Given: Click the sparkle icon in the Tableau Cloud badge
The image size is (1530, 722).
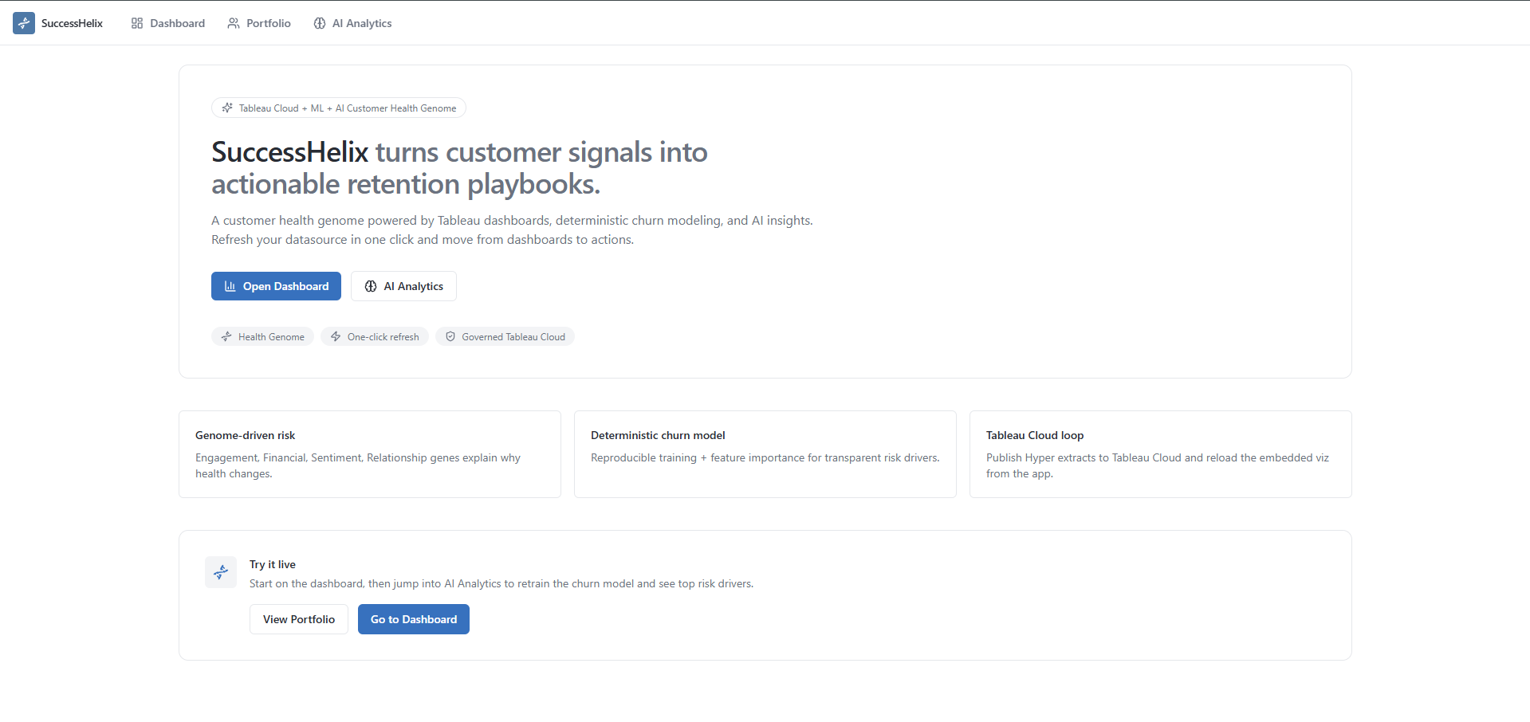Looking at the screenshot, I should click(x=227, y=108).
